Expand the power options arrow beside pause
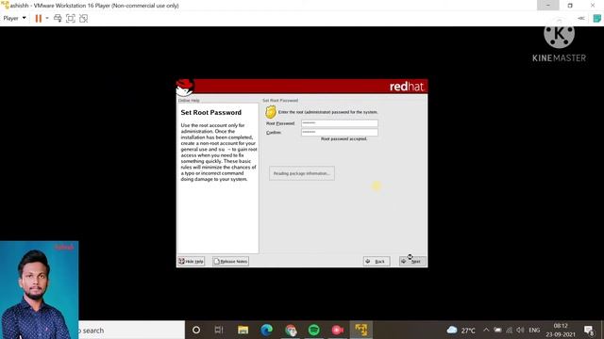Screen dimensions: 604x339 (47, 18)
